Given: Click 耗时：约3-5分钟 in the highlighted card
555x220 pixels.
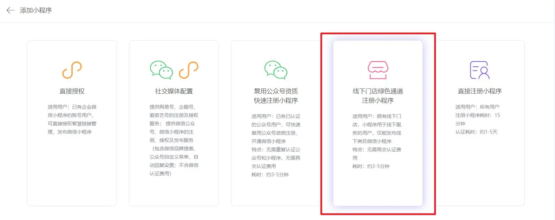Looking at the screenshot, I should click(x=371, y=166).
